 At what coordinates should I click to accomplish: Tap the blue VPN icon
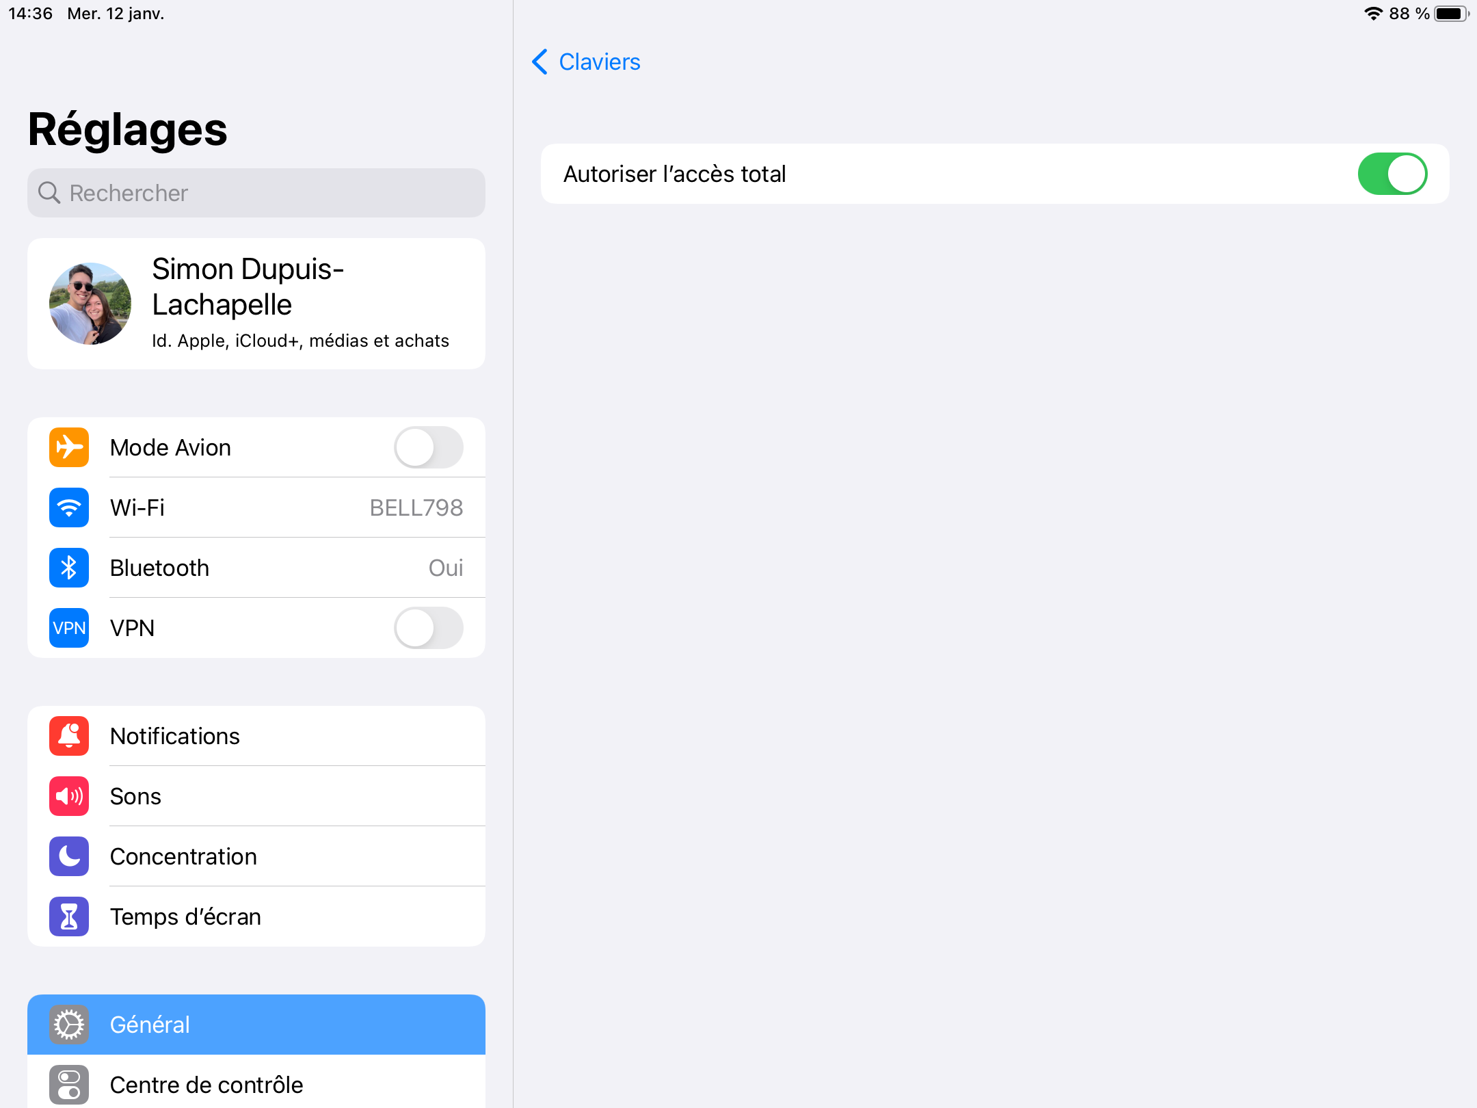69,628
